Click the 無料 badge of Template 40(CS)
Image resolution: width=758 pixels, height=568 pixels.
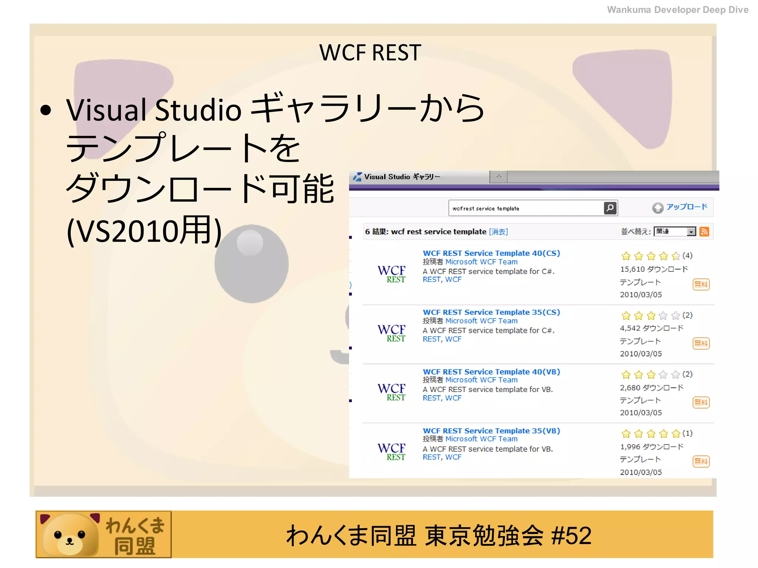[x=701, y=284]
